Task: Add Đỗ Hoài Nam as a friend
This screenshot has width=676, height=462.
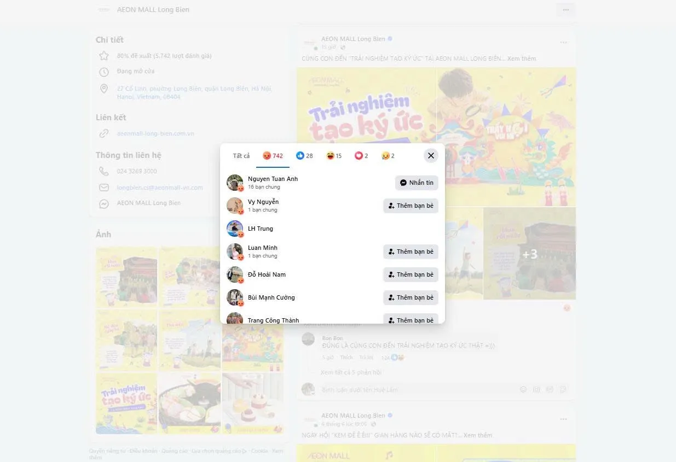Action: pos(411,274)
